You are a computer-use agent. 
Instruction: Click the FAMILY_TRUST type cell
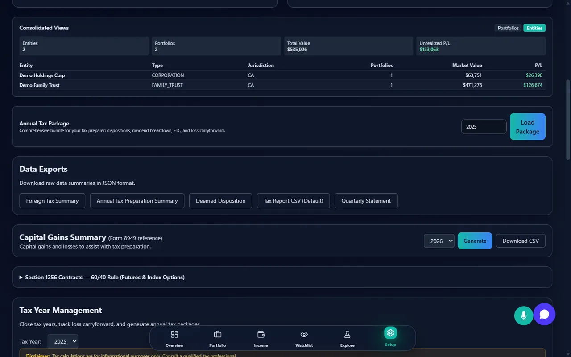click(x=167, y=85)
